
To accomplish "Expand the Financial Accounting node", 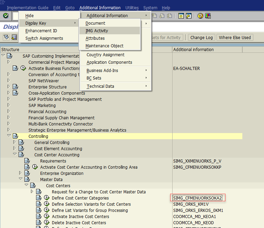I will (9, 111).
